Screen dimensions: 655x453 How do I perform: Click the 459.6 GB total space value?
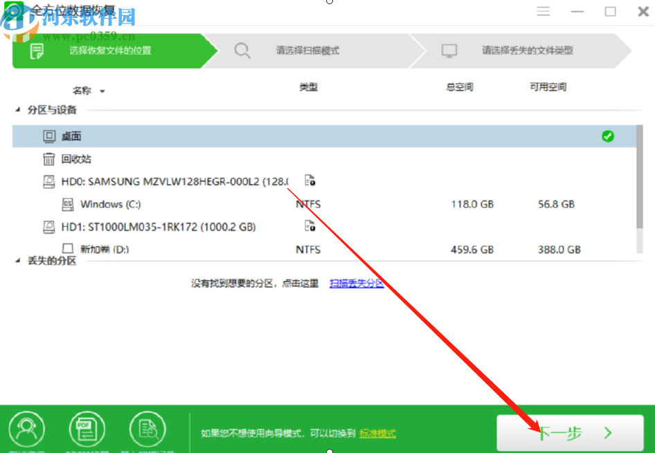472,250
